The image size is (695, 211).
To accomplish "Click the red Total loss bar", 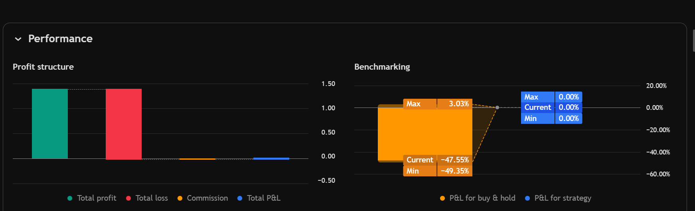I will 124,124.
